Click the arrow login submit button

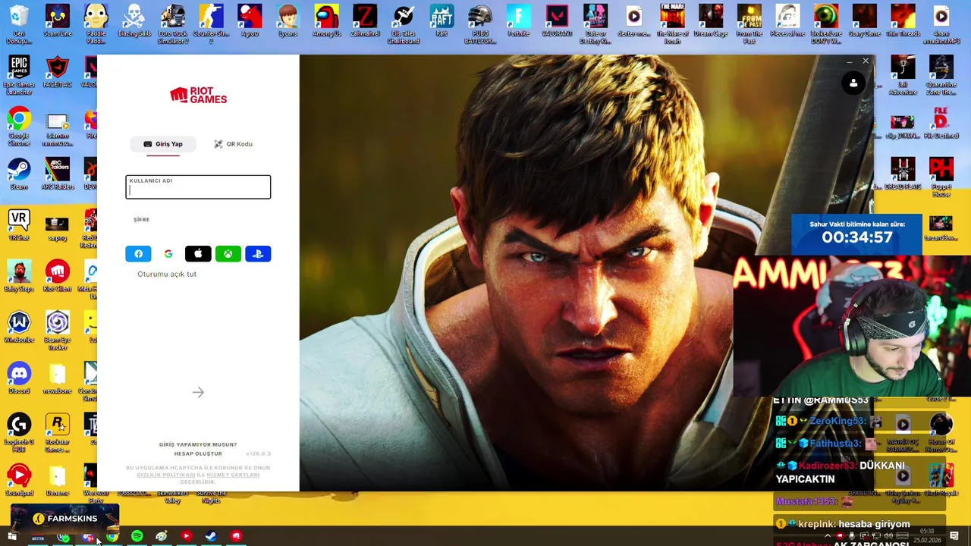click(x=198, y=392)
